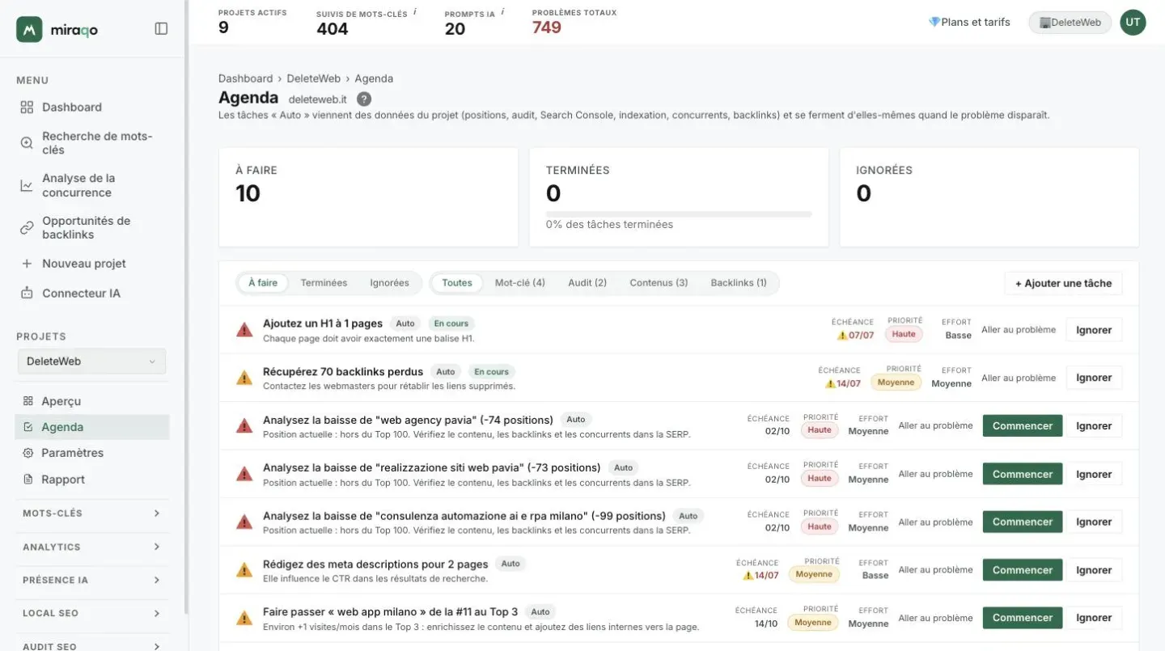Expand the ANALYTICS section
This screenshot has height=651, width=1165.
coord(91,547)
